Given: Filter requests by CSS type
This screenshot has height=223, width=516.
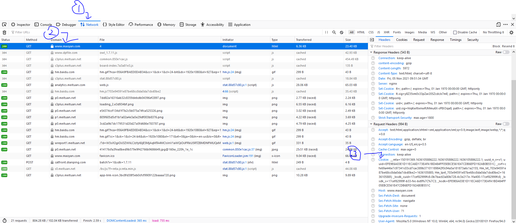Looking at the screenshot, I should (371, 32).
